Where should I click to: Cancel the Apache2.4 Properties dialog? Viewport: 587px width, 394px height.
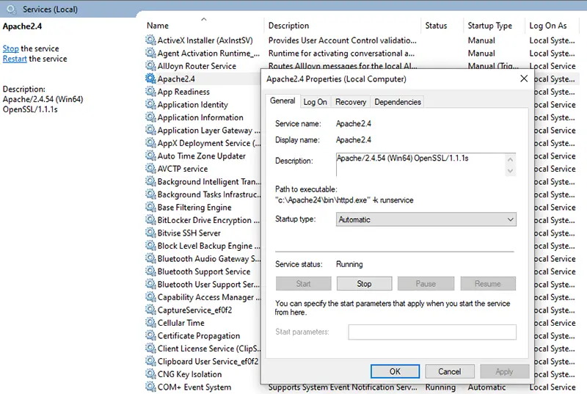tap(450, 371)
